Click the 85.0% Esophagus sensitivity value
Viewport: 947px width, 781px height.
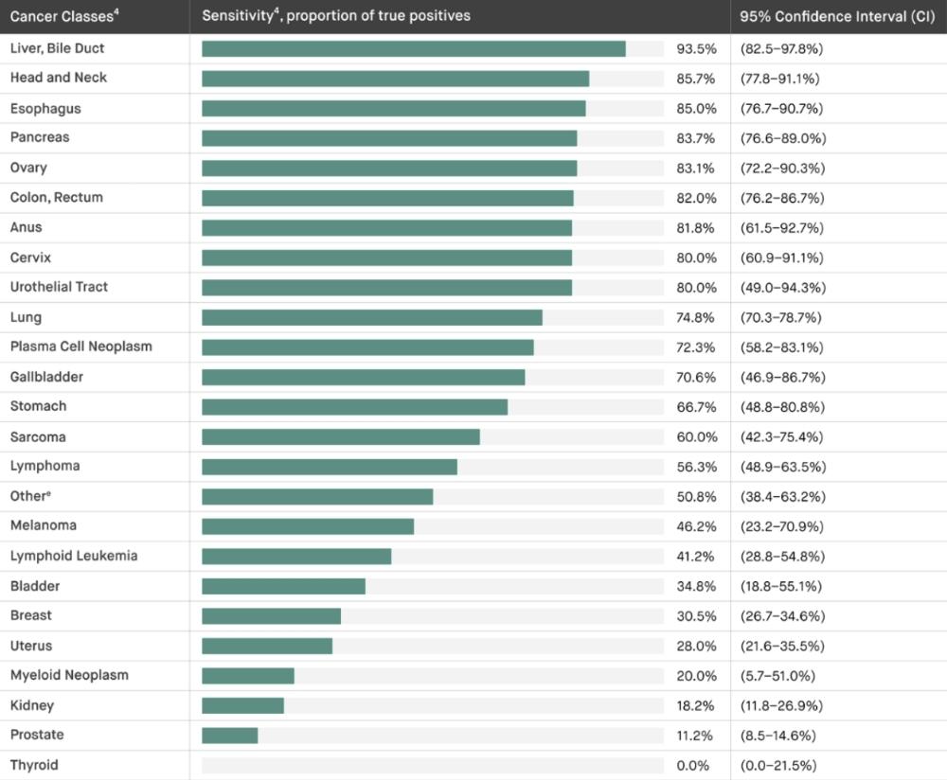697,108
